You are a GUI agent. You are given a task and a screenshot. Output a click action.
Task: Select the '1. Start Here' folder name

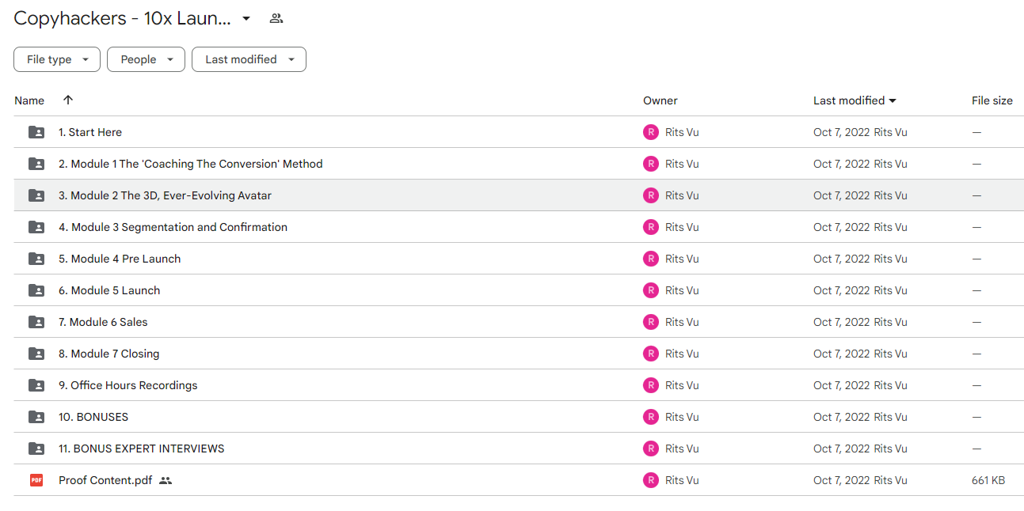(x=90, y=132)
